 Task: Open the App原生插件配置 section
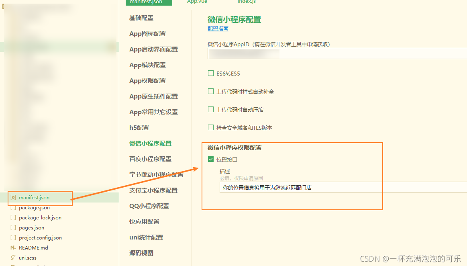[x=154, y=96]
